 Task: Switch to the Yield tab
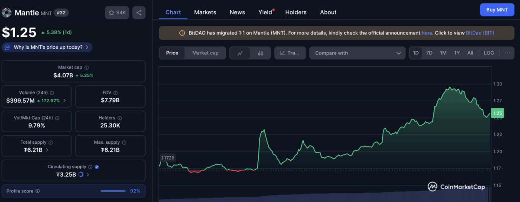266,12
